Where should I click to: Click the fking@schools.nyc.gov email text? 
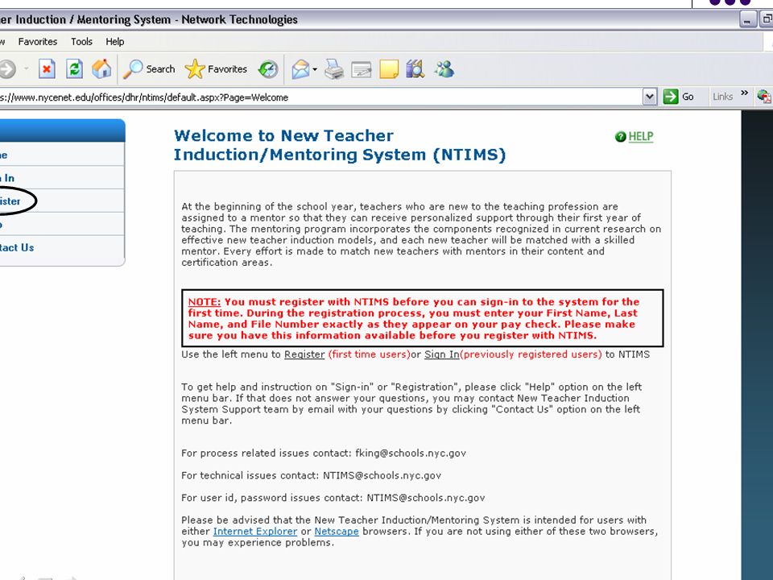point(411,454)
